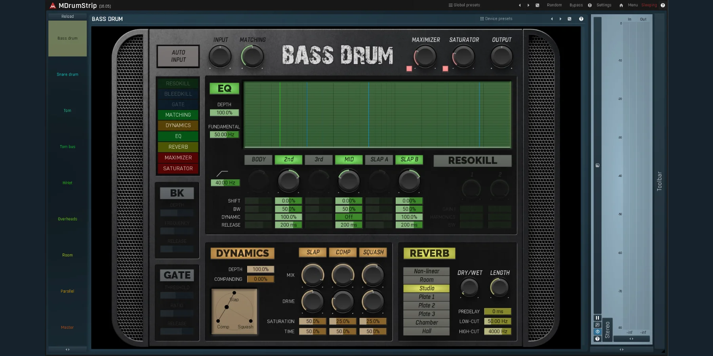
Task: Collapse the left device list panel
Action: [67, 349]
